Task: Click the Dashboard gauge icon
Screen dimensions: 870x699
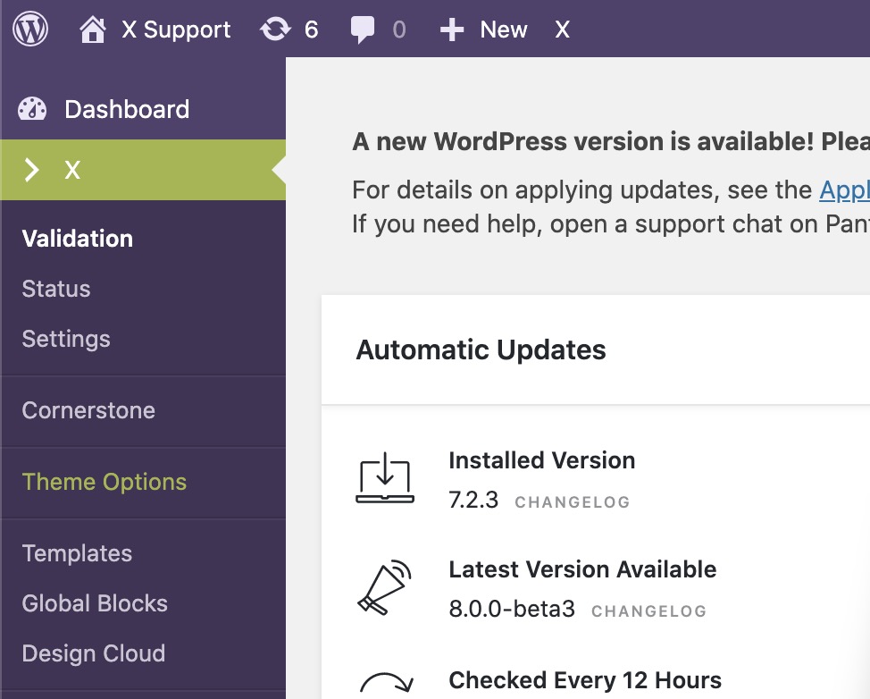Action: [32, 109]
